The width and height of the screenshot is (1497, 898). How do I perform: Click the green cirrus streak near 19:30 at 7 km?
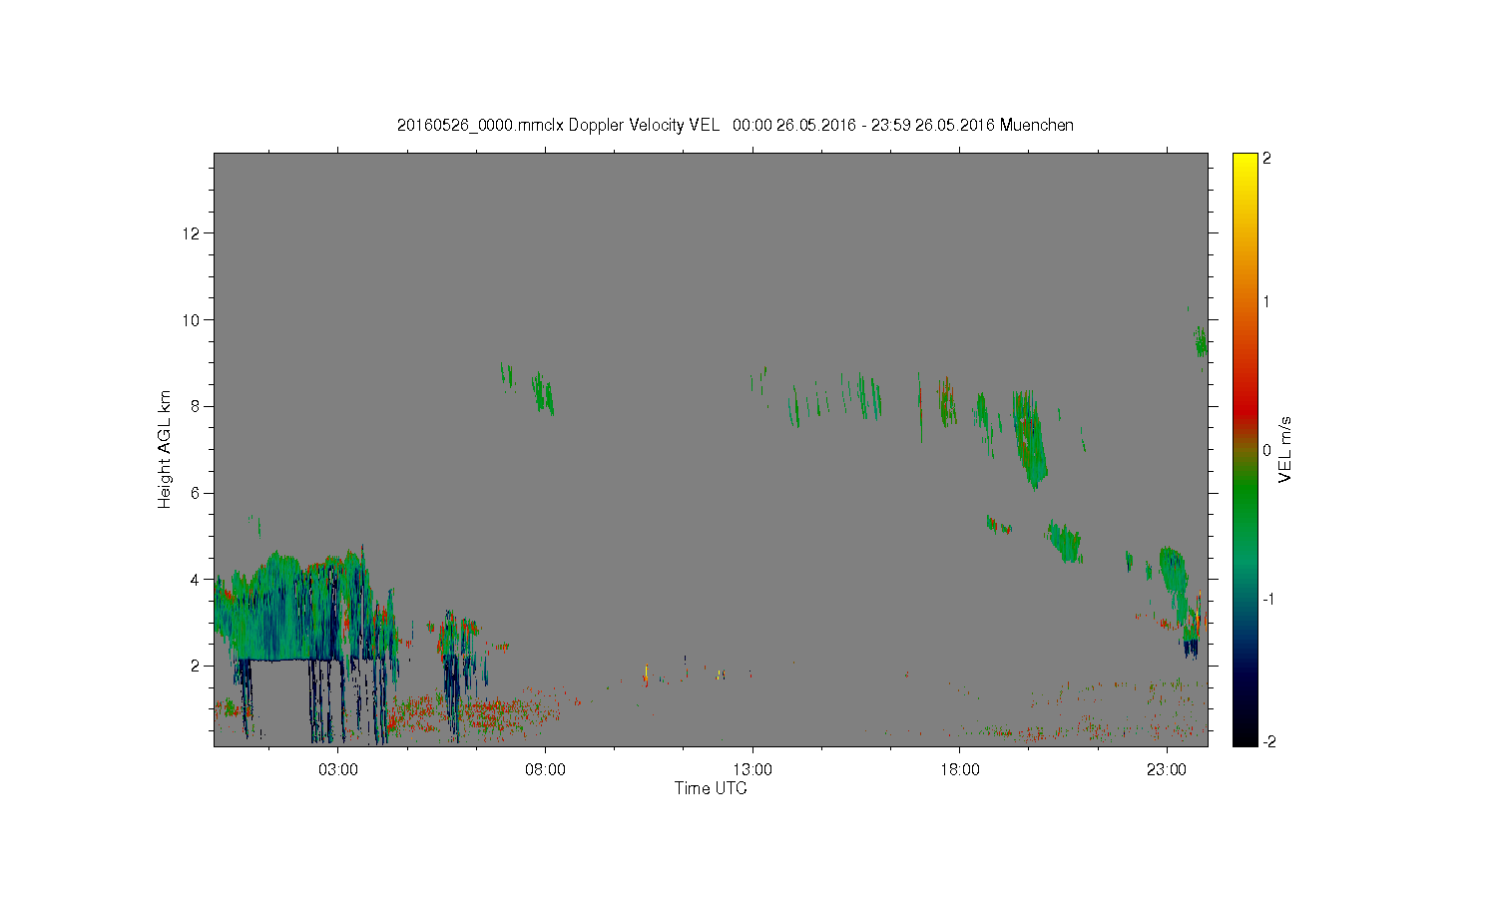1028,439
